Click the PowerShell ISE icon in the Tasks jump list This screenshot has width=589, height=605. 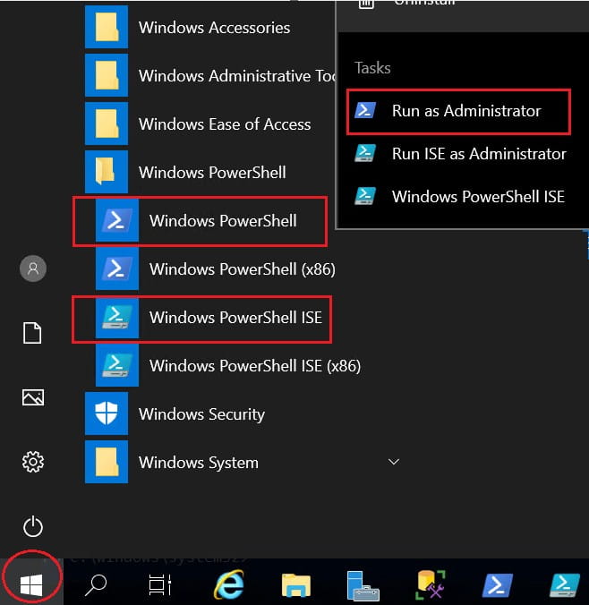pyautogui.click(x=365, y=196)
